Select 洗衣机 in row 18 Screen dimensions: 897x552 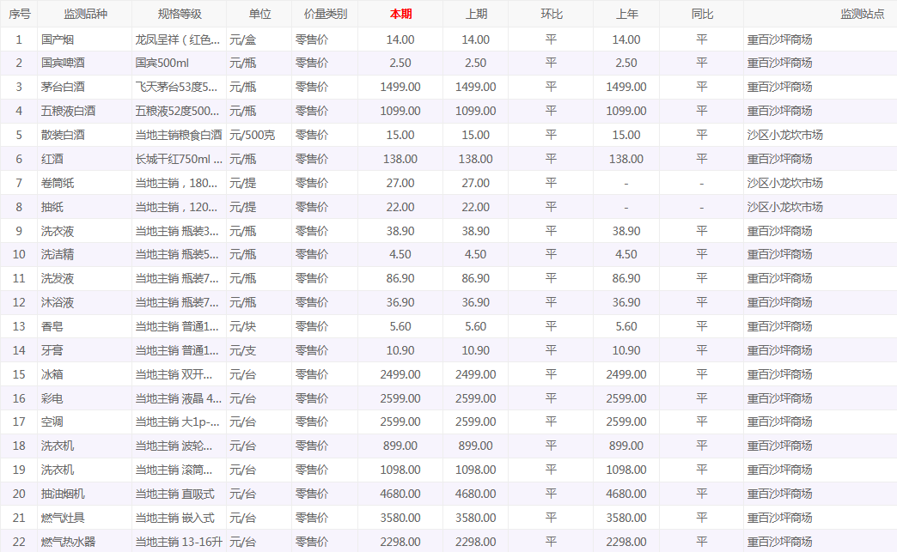(58, 446)
